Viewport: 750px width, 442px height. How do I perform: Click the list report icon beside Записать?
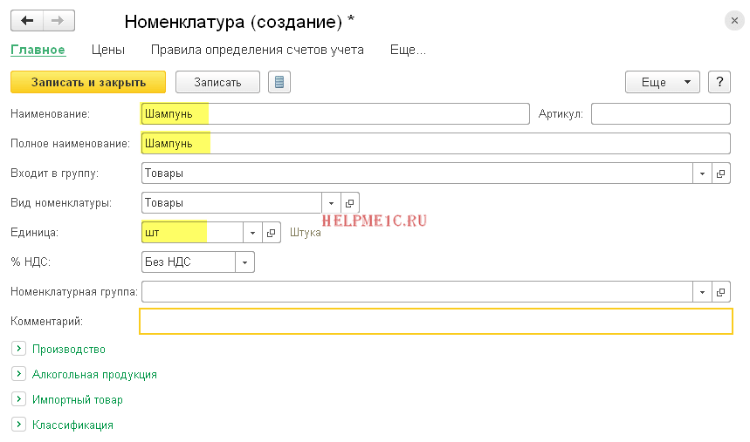tap(279, 82)
